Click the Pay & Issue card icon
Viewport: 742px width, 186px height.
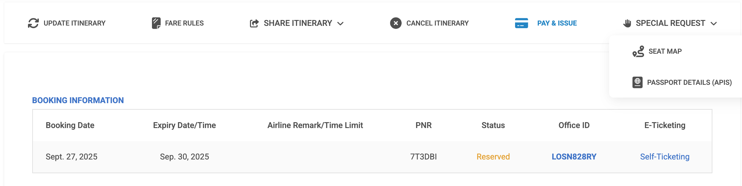[x=521, y=23]
